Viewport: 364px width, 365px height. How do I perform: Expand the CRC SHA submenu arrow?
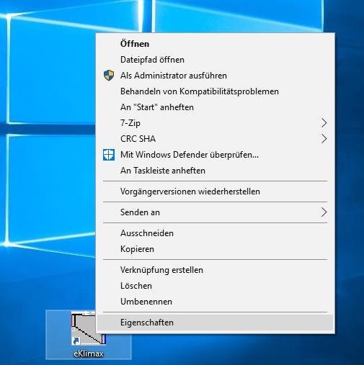pyautogui.click(x=324, y=139)
